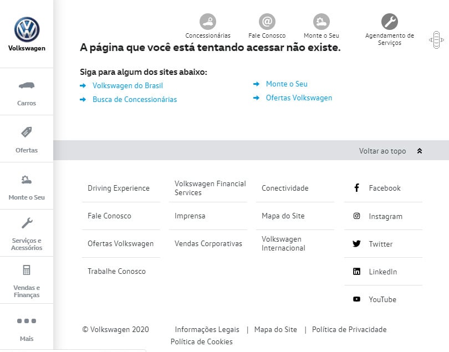Click arrow beside Ofertas Volkswagen link
The width and height of the screenshot is (449, 352).
click(x=256, y=98)
